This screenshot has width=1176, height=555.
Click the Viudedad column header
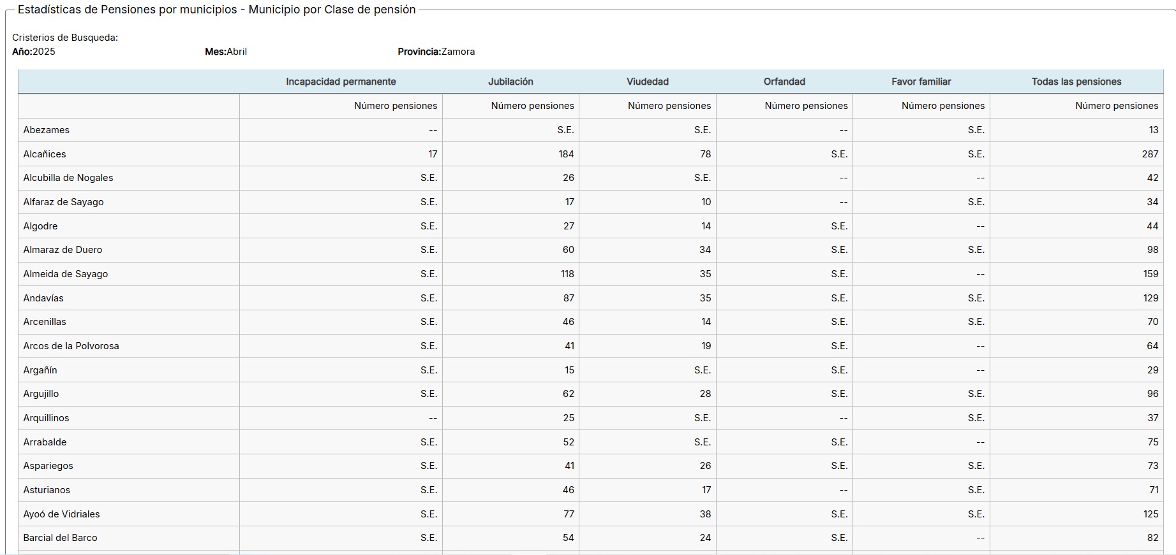pyautogui.click(x=647, y=82)
